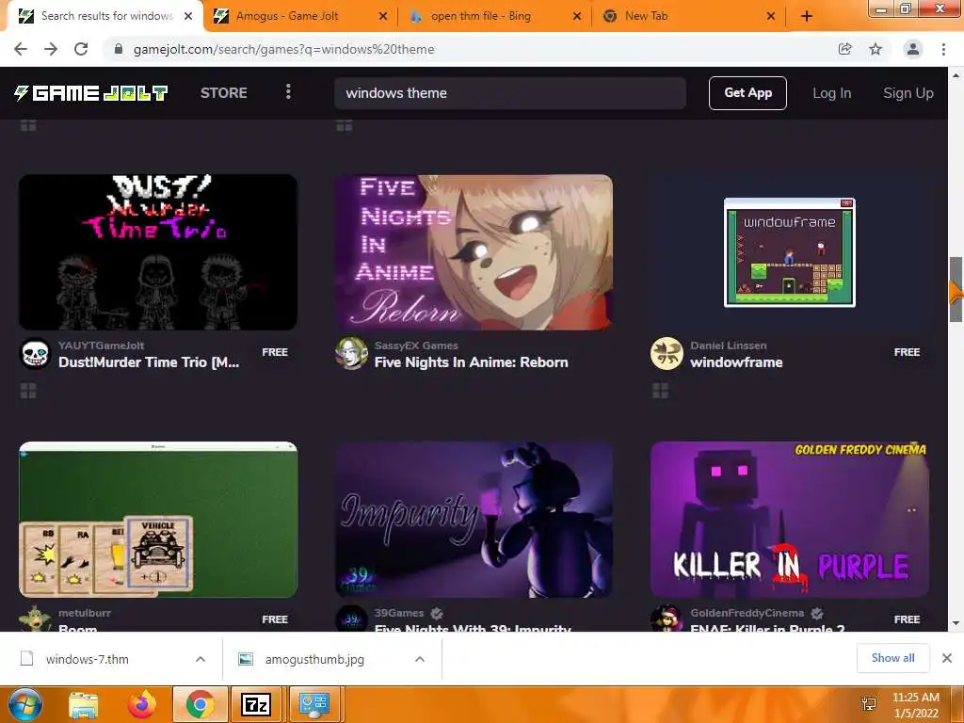Click the 39Games developer avatar
This screenshot has height=723, width=964.
pyautogui.click(x=351, y=618)
